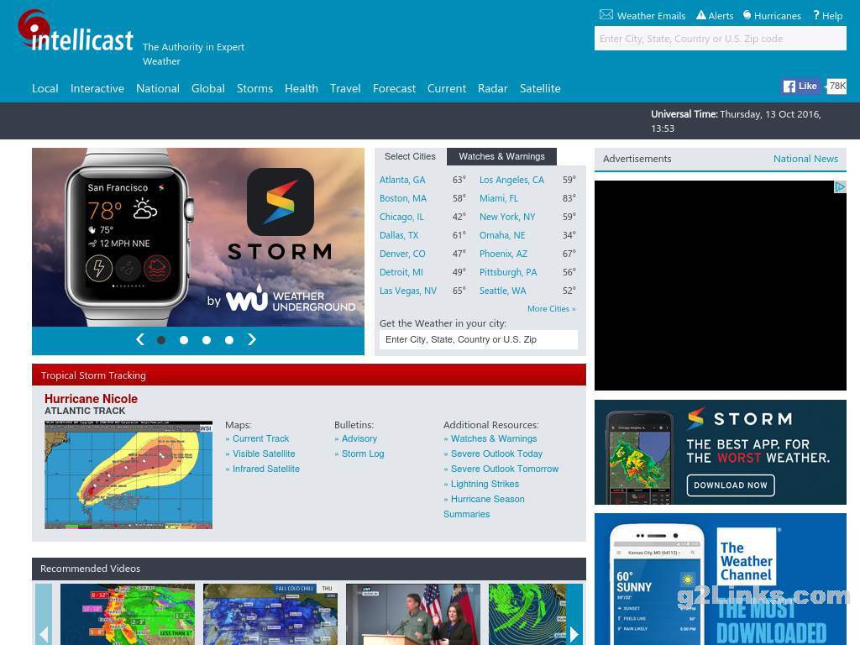This screenshot has width=860, height=645.
Task: Open the Health menu
Action: [x=302, y=88]
